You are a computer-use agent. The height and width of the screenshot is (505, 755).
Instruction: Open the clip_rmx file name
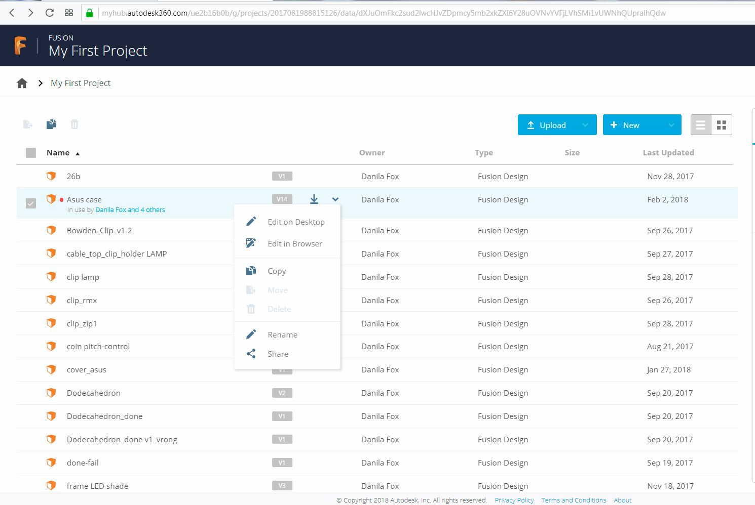click(82, 300)
